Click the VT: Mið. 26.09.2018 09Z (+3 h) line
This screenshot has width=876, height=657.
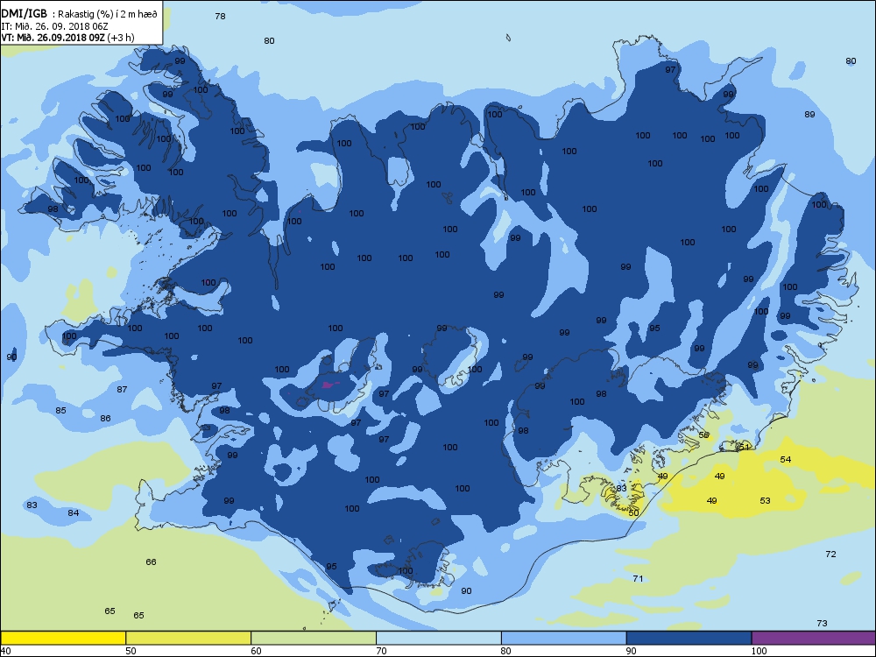click(x=67, y=38)
